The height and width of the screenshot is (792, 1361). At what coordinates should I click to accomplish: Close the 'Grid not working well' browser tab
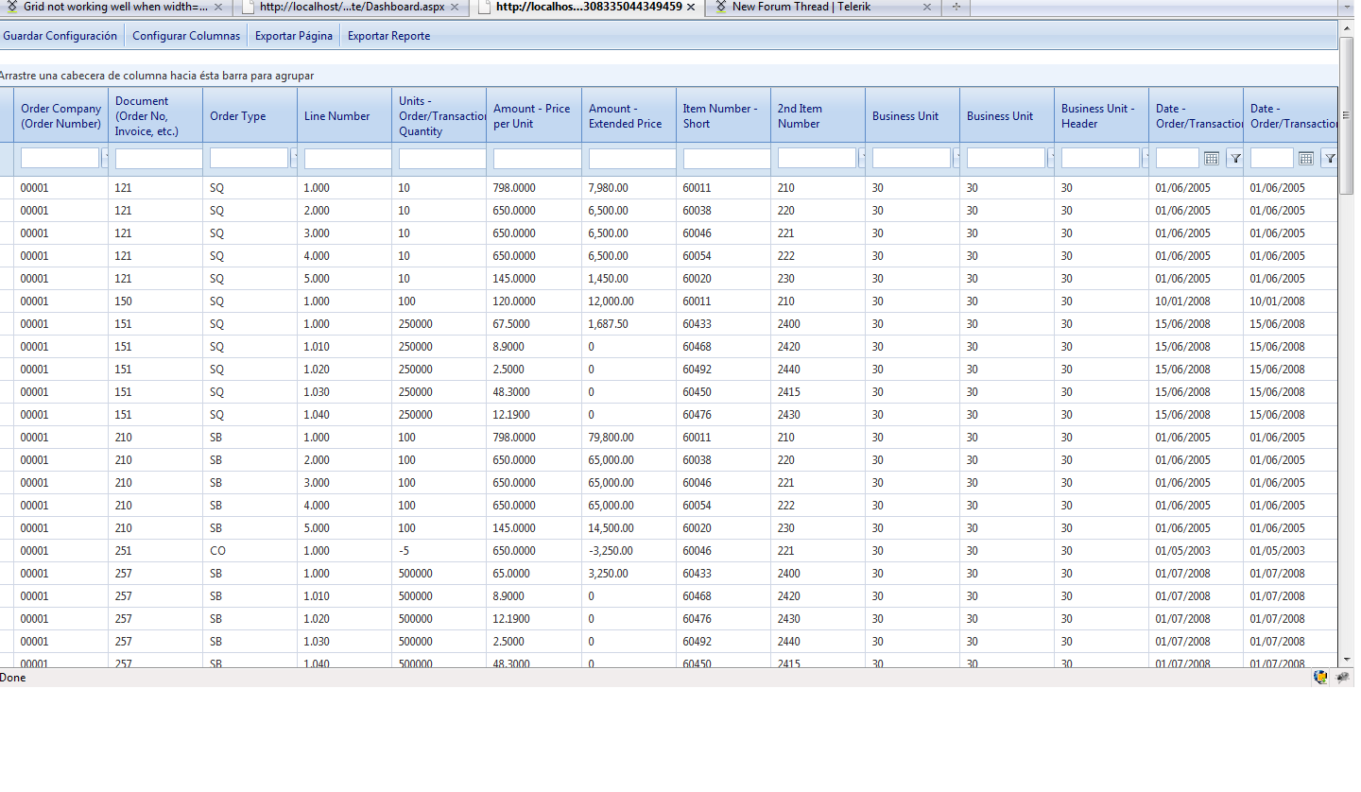coord(218,7)
